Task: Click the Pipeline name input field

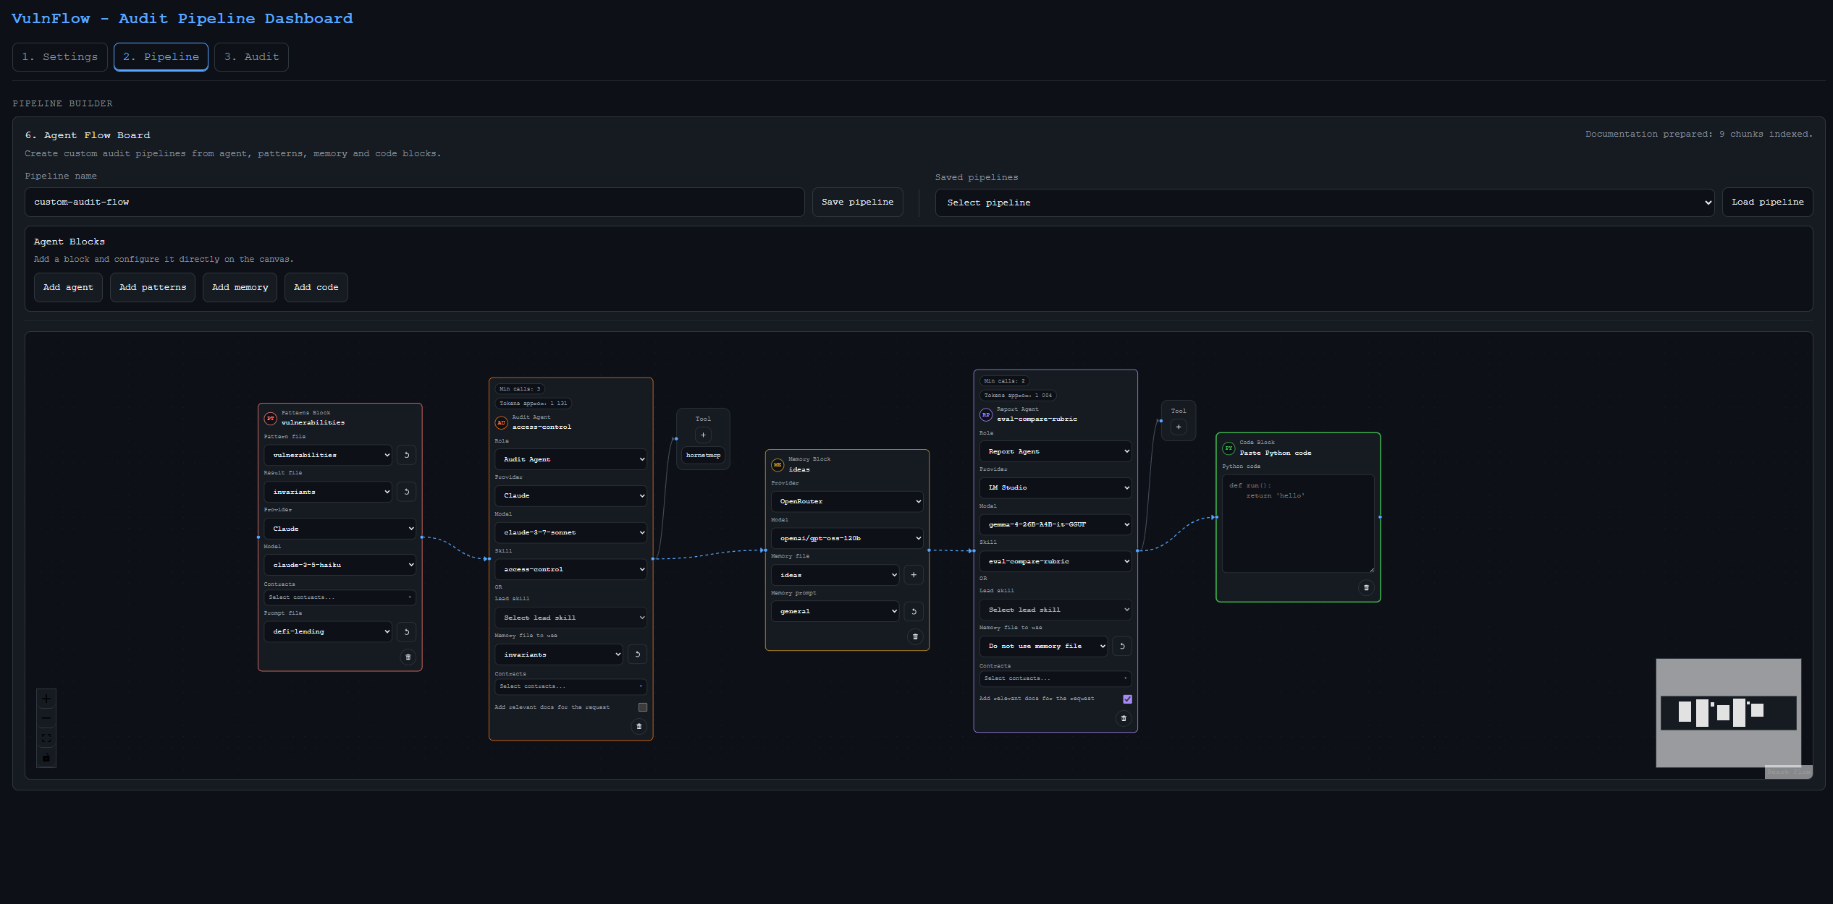Action: pos(415,202)
